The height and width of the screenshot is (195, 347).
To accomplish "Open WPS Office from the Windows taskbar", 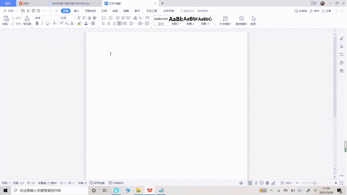I will [150, 190].
